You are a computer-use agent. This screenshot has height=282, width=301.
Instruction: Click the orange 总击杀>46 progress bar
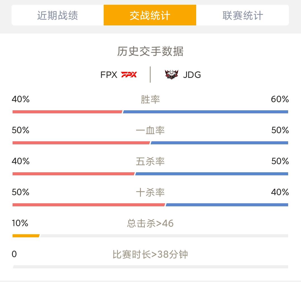coord(26,236)
